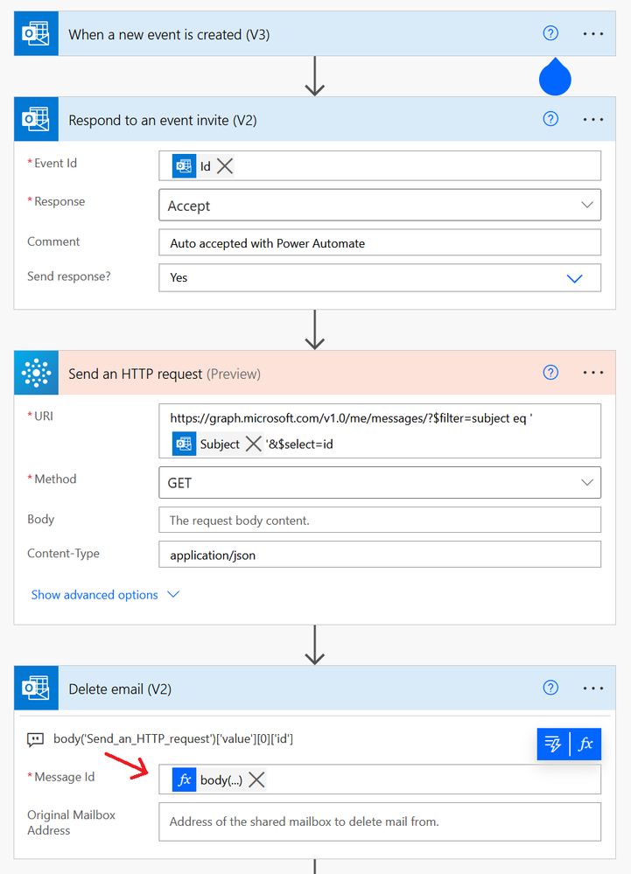Click the URI field graph URL text
Viewport: 631px width, 874px height.
click(351, 418)
